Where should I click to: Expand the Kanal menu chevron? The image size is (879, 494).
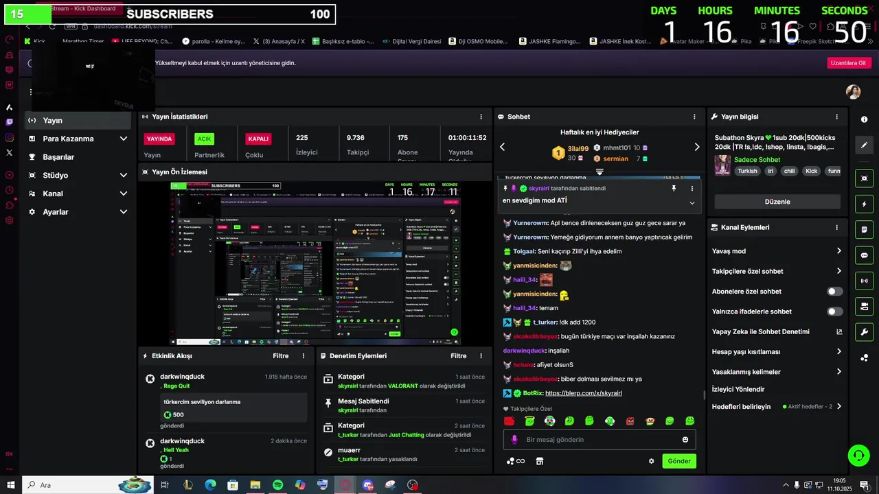pos(124,193)
